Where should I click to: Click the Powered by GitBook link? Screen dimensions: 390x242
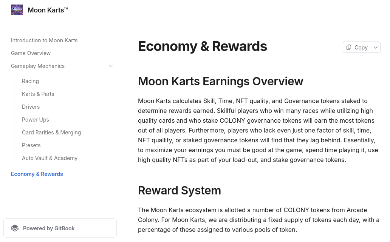[60, 228]
